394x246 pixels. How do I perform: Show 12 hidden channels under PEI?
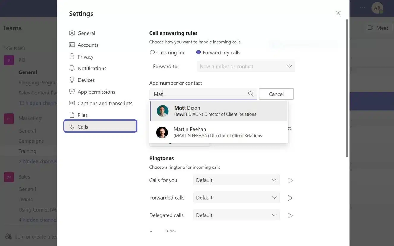(38, 103)
